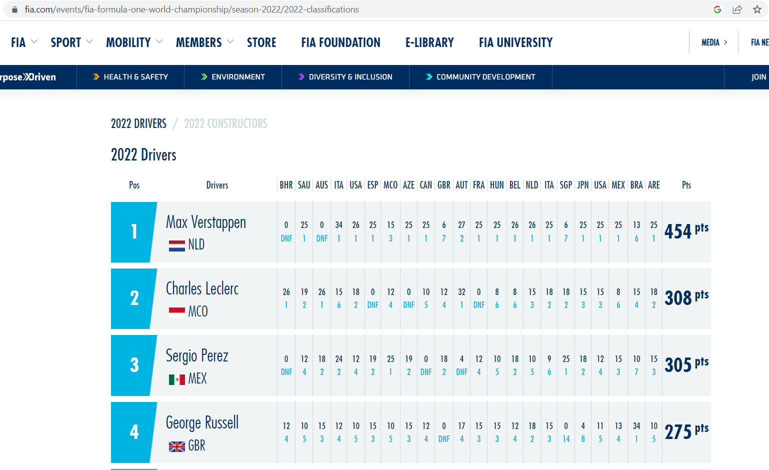Bookmark this page with the star icon
The height and width of the screenshot is (470, 769).
tap(757, 9)
